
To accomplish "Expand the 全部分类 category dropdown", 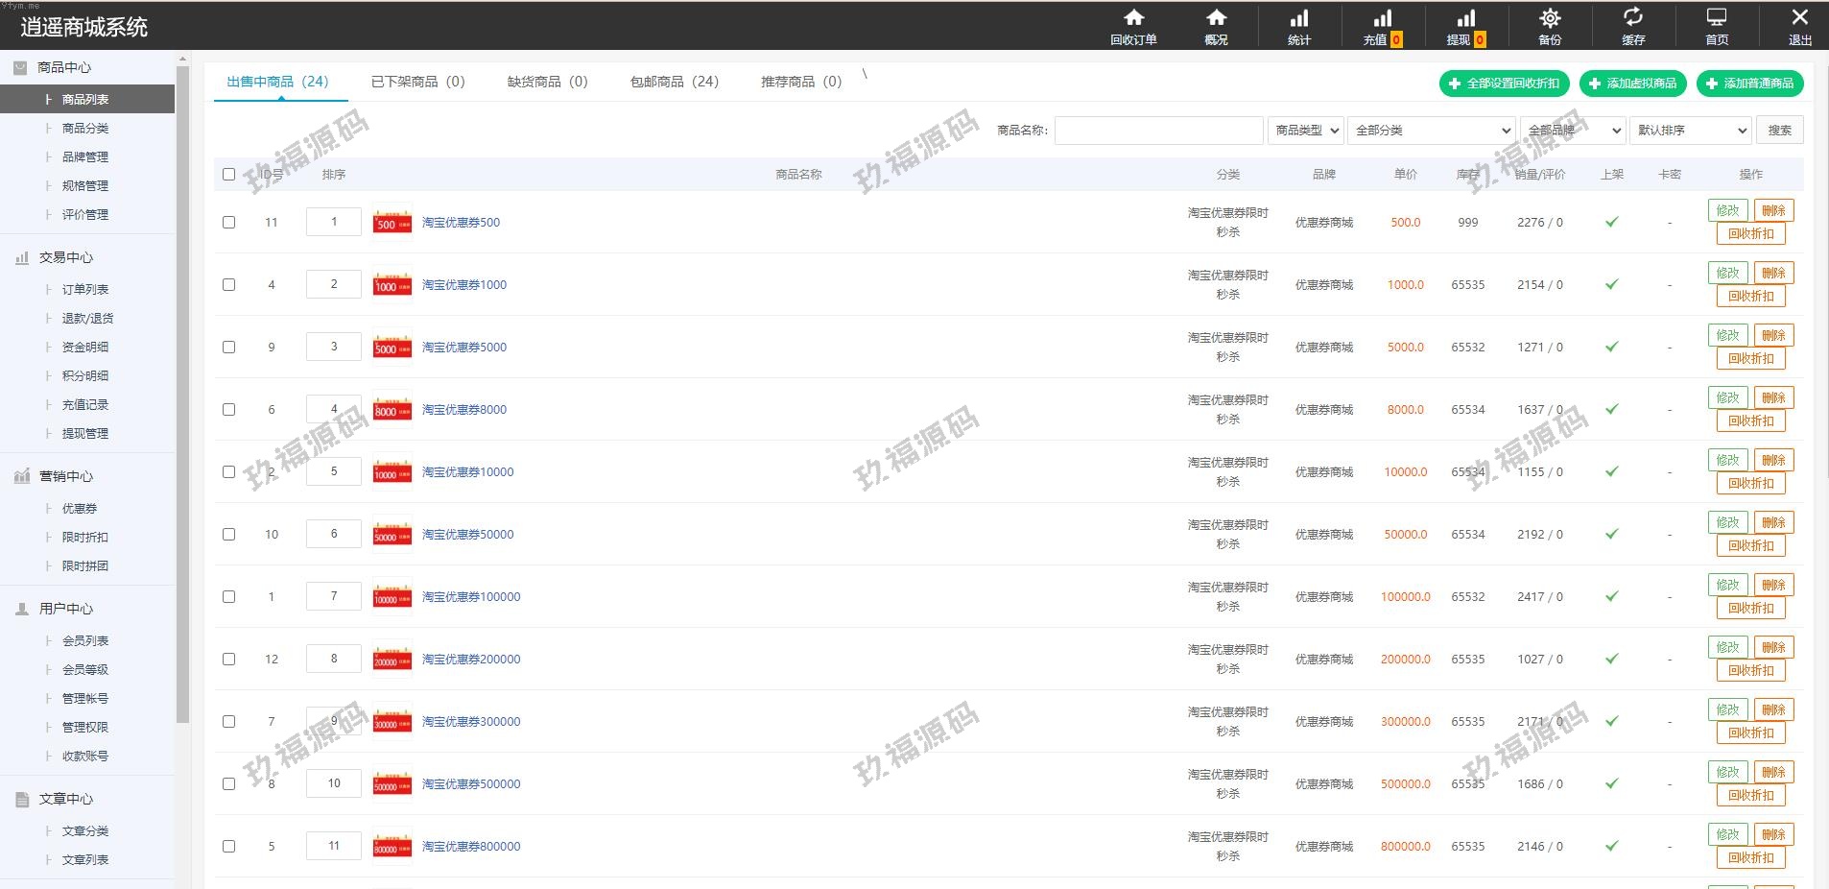I will [1432, 131].
